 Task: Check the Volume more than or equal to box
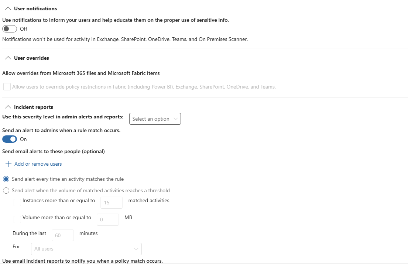click(17, 220)
